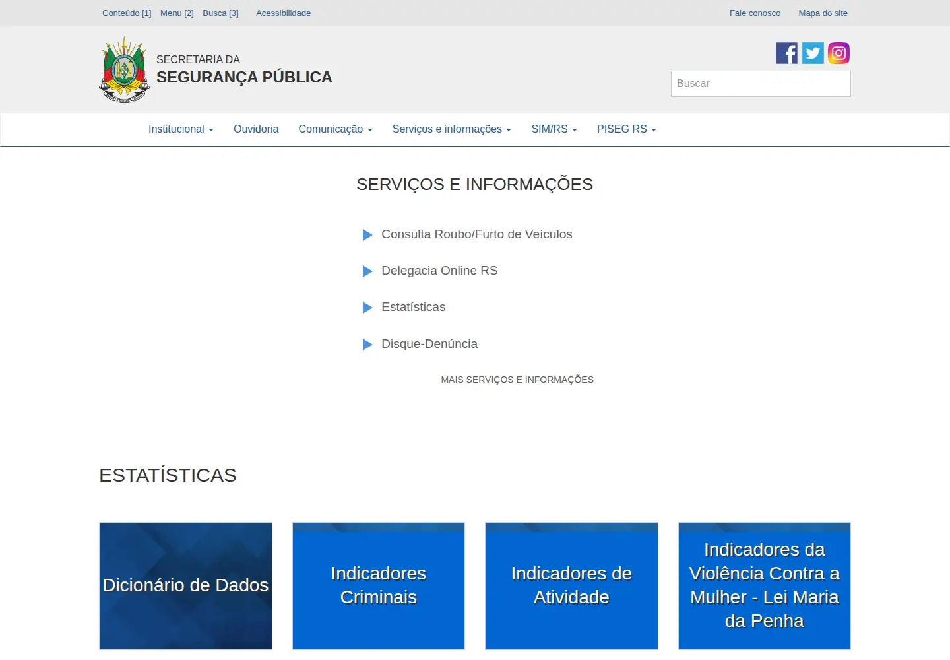Expand the Comunicação dropdown menu

335,129
